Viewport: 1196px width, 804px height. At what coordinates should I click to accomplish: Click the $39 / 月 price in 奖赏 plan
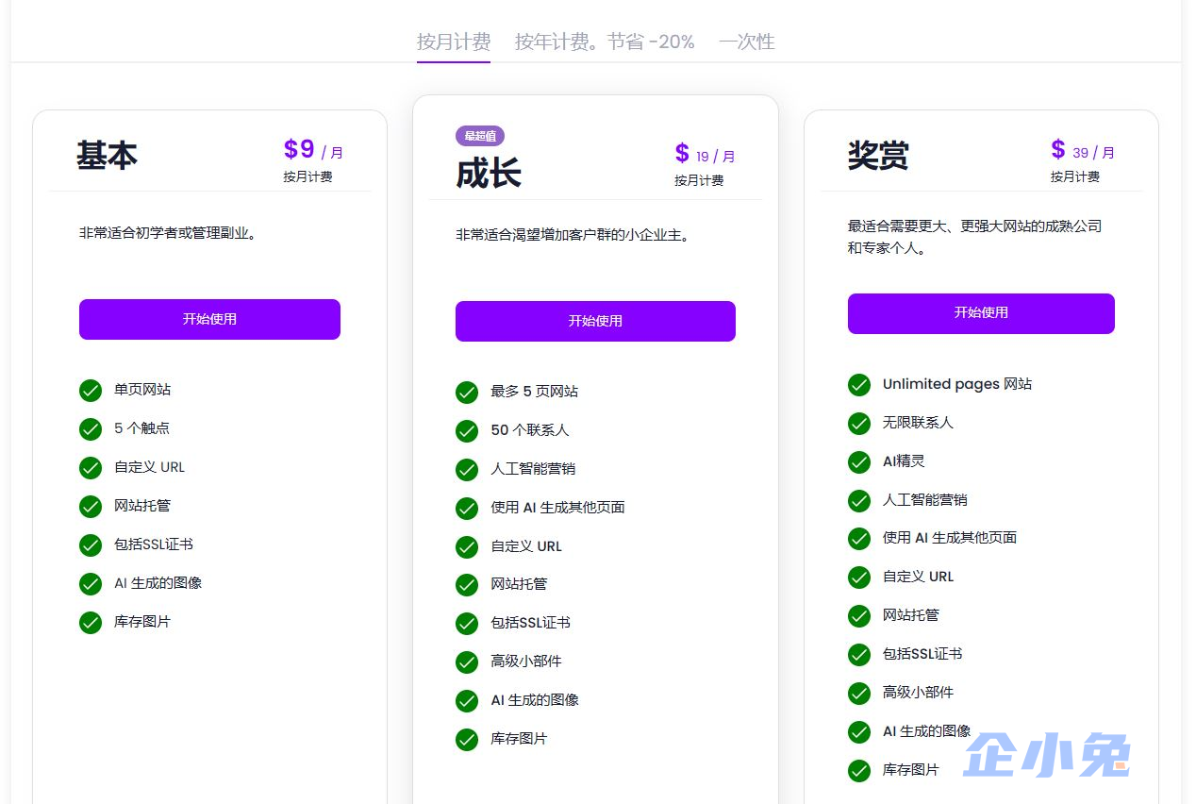[x=1083, y=151]
